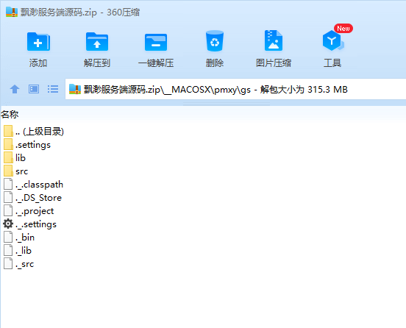Viewport: 406px width, 328px height.
Task: Select the 一键解压 one-click extract icon
Action: click(x=156, y=42)
